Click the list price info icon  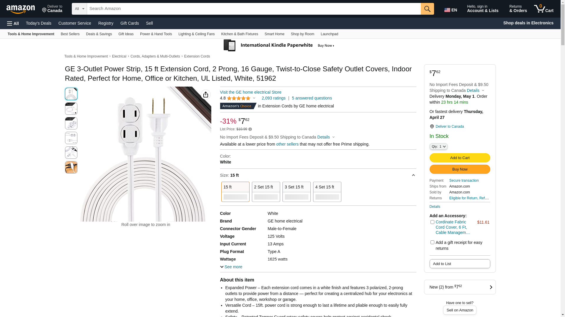pos(250,129)
